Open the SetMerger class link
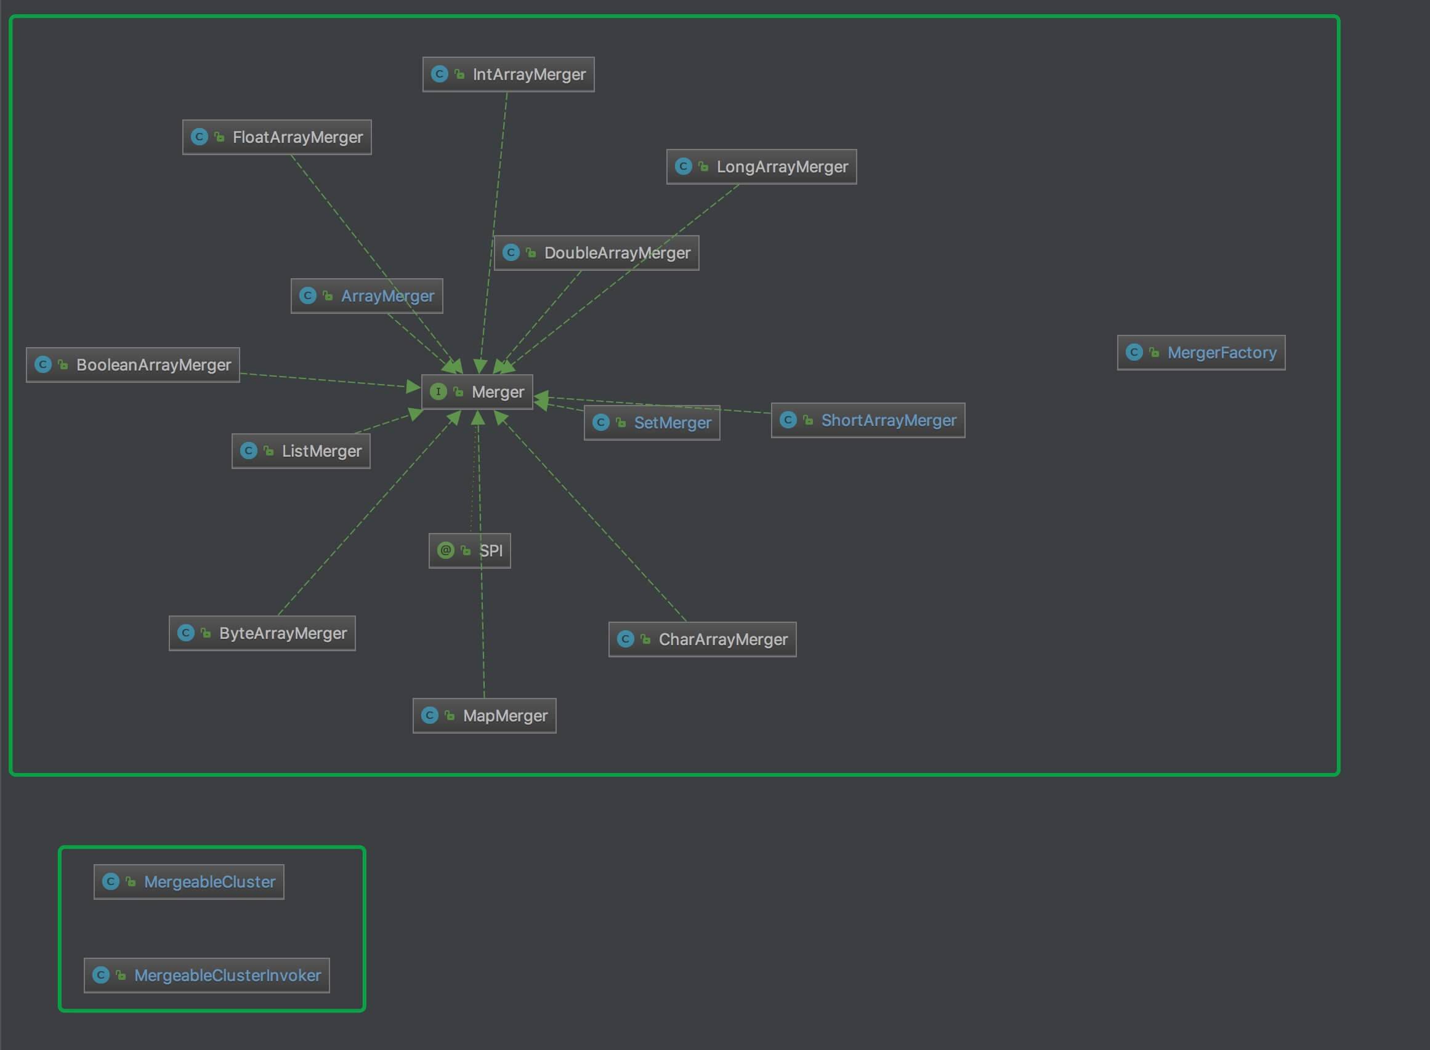 672,423
